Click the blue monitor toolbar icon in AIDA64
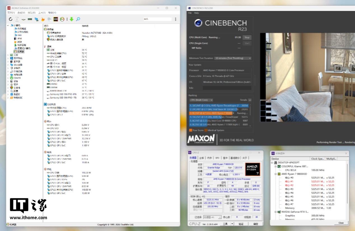The width and height of the screenshot is (355, 231). pos(36,19)
